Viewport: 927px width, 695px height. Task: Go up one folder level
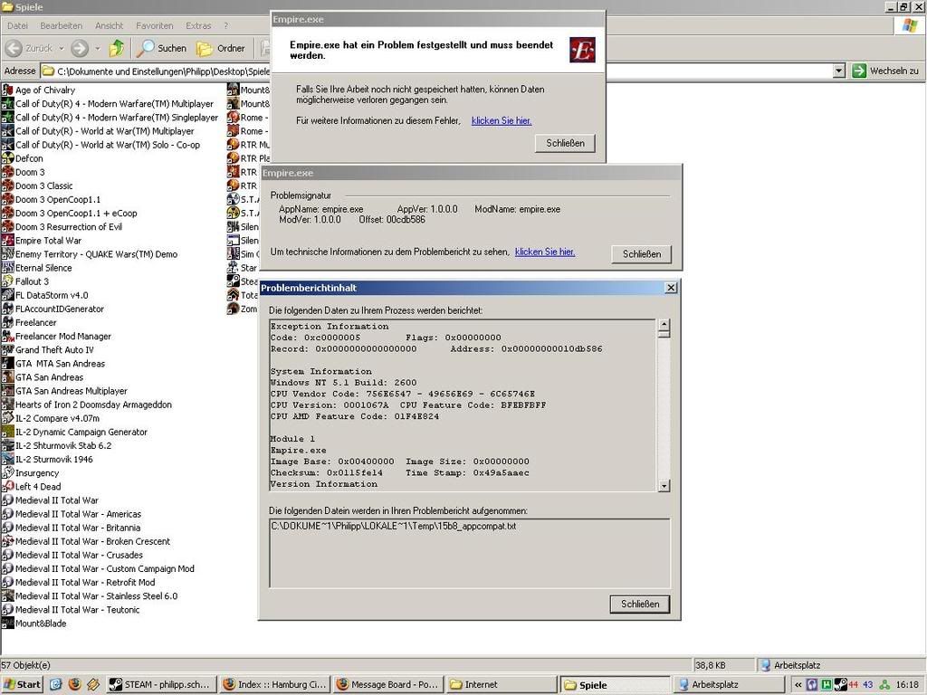coord(117,48)
